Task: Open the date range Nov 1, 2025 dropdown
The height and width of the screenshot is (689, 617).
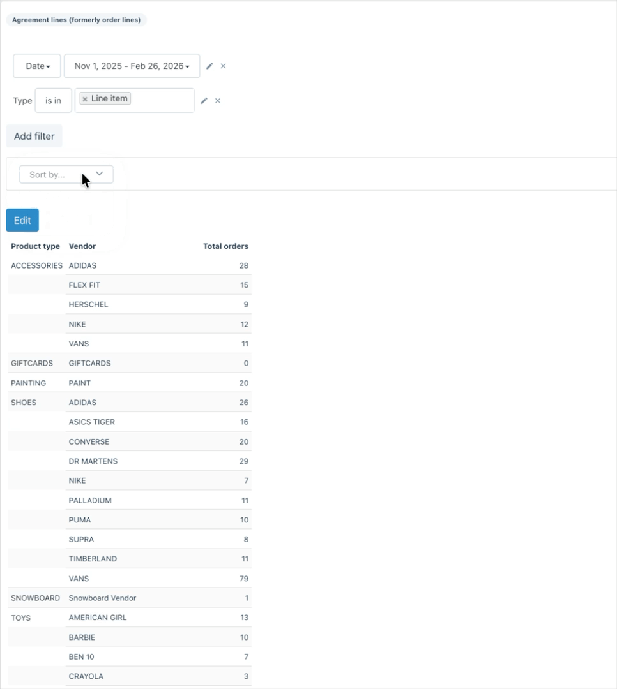Action: pyautogui.click(x=132, y=66)
